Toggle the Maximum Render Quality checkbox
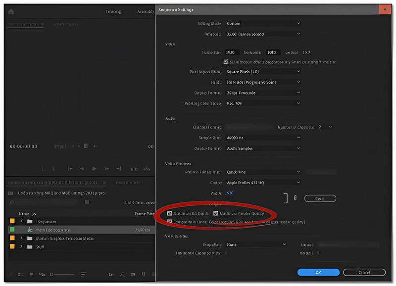 [x=216, y=214]
